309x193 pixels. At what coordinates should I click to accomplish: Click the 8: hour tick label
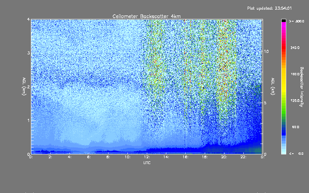[108, 157]
